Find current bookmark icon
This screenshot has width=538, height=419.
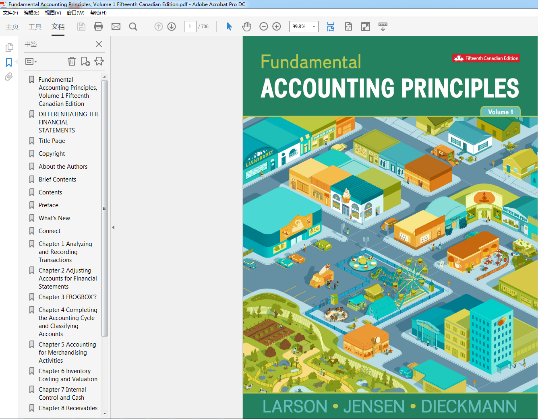point(99,61)
